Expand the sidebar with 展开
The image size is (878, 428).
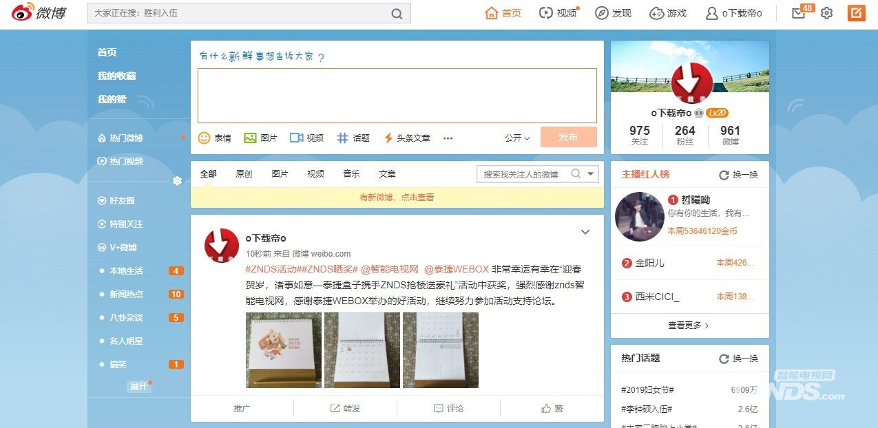[139, 386]
